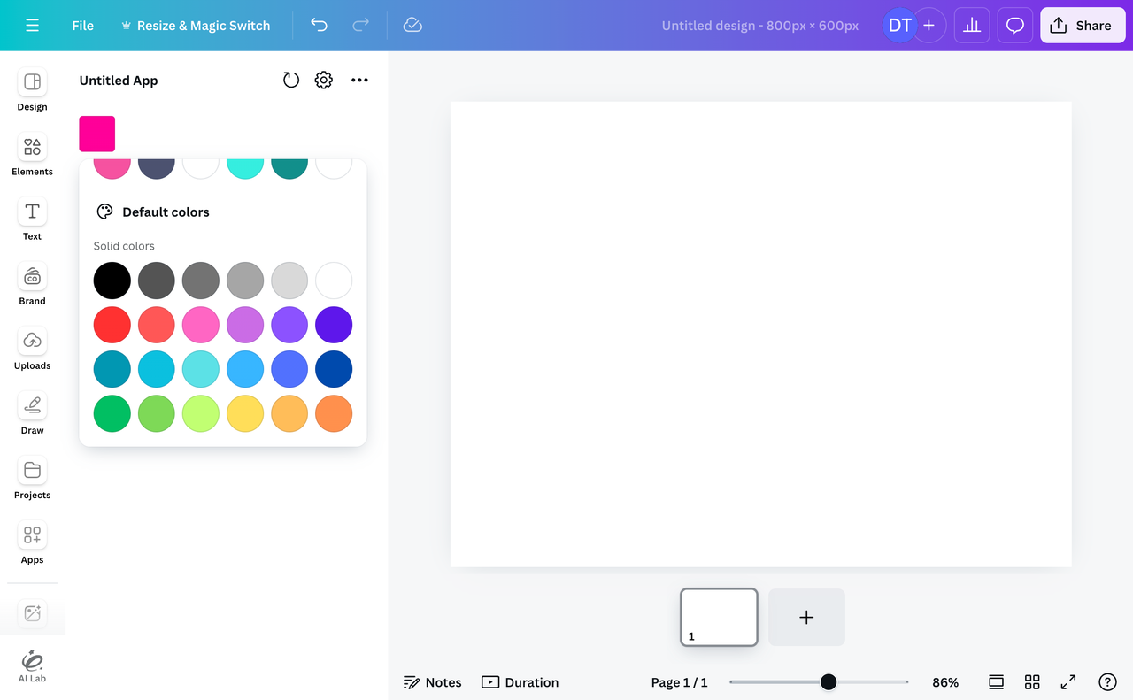Pick the pink solid color

point(201,325)
